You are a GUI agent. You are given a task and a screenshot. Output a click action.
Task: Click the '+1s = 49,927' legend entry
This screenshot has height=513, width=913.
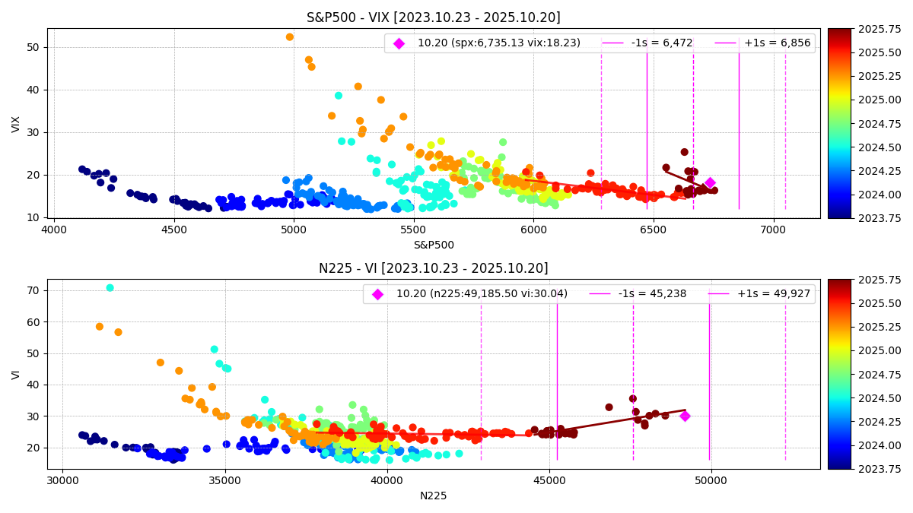(758, 294)
